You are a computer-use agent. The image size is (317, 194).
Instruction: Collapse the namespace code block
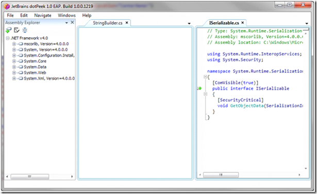click(x=205, y=77)
